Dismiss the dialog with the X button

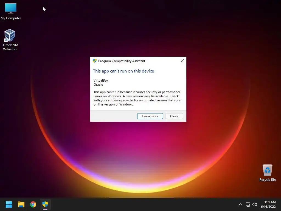pyautogui.click(x=182, y=61)
